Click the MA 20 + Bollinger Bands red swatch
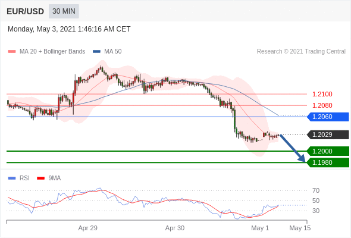 [12, 52]
